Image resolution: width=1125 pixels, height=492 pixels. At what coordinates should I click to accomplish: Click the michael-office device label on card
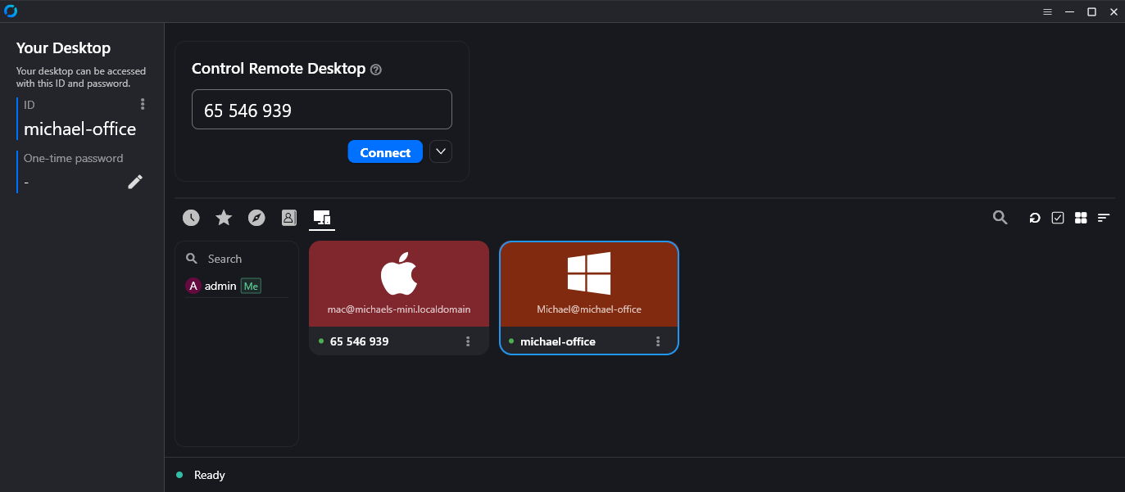558,341
